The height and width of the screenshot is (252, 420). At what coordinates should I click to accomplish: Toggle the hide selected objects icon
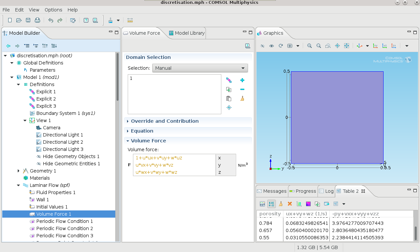pos(262,46)
